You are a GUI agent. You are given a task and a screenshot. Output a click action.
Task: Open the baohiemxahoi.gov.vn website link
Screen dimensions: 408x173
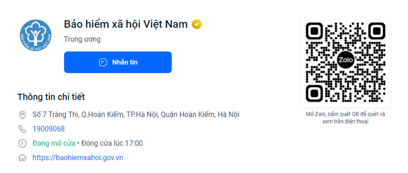(78, 158)
